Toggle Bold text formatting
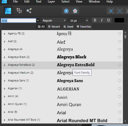 pos(95,20)
